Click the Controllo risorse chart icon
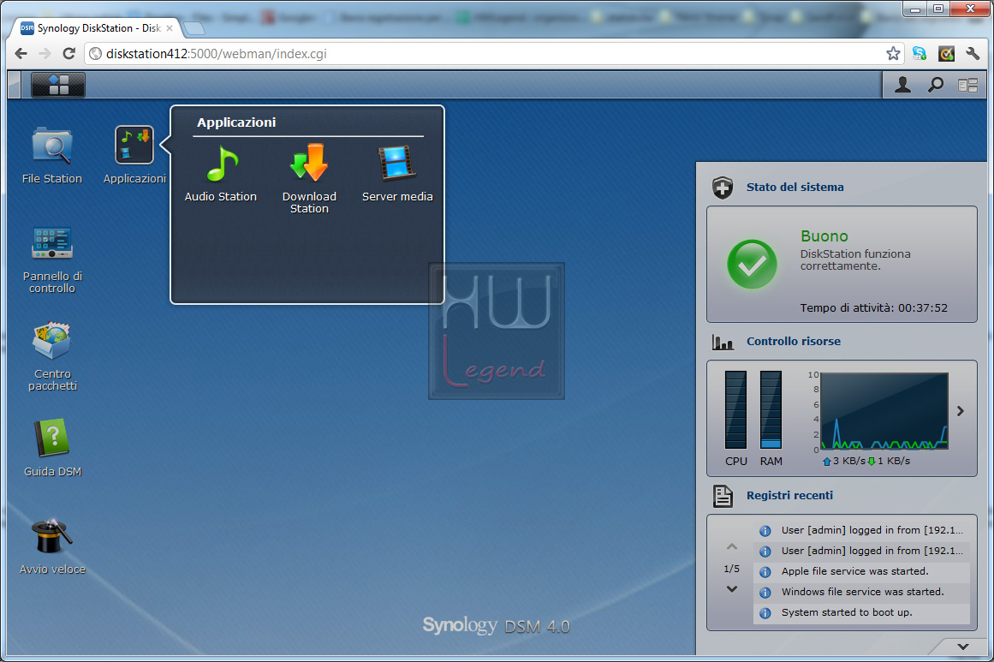This screenshot has width=994, height=662. pos(723,343)
